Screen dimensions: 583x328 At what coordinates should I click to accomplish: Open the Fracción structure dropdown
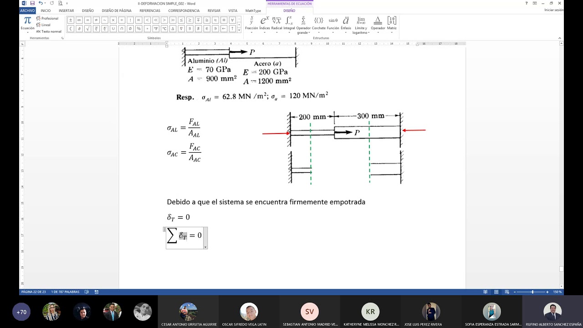pyautogui.click(x=251, y=24)
